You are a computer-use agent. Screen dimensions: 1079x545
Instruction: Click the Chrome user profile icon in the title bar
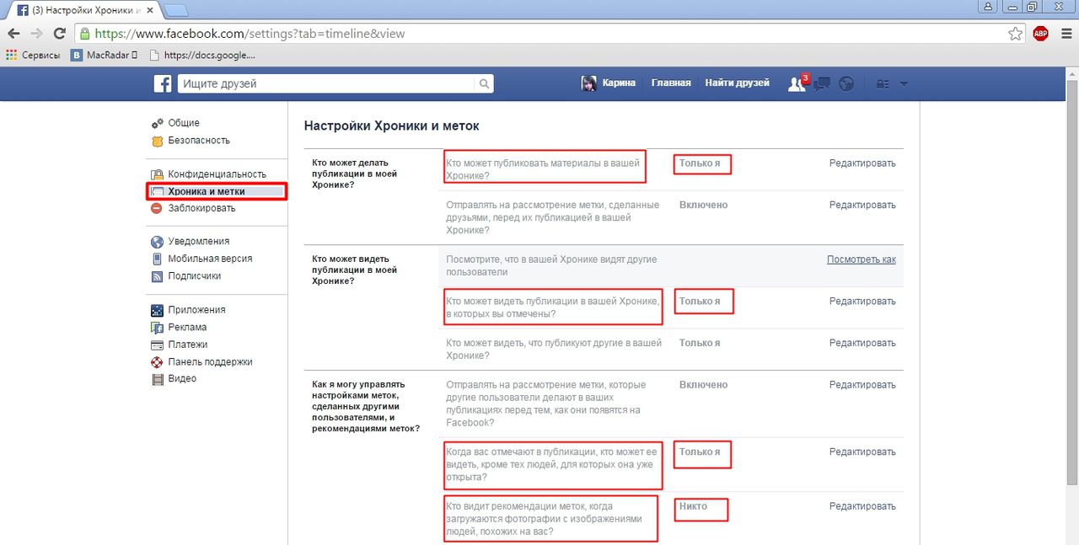(987, 6)
